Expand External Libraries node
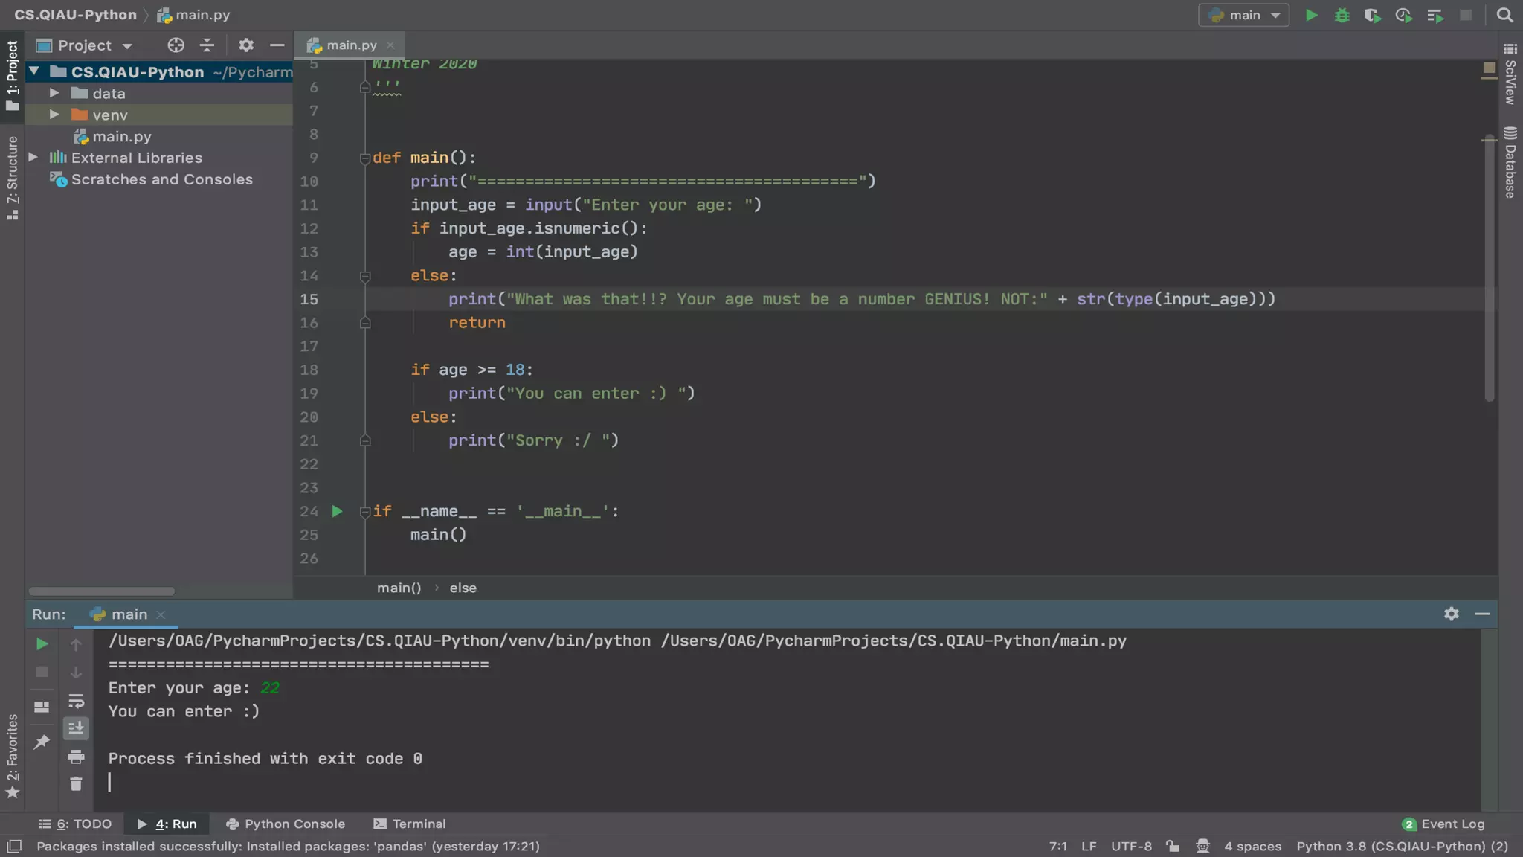 point(33,158)
